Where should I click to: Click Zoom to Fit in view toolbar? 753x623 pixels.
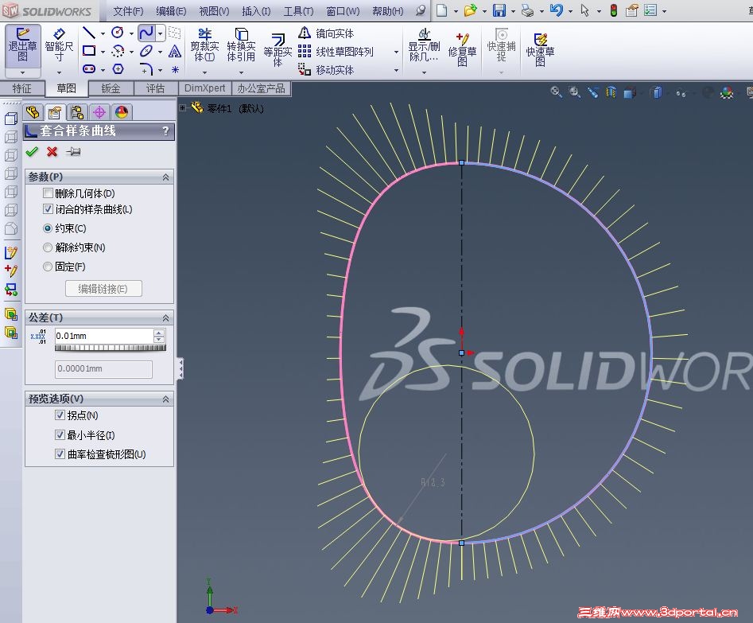coord(556,92)
